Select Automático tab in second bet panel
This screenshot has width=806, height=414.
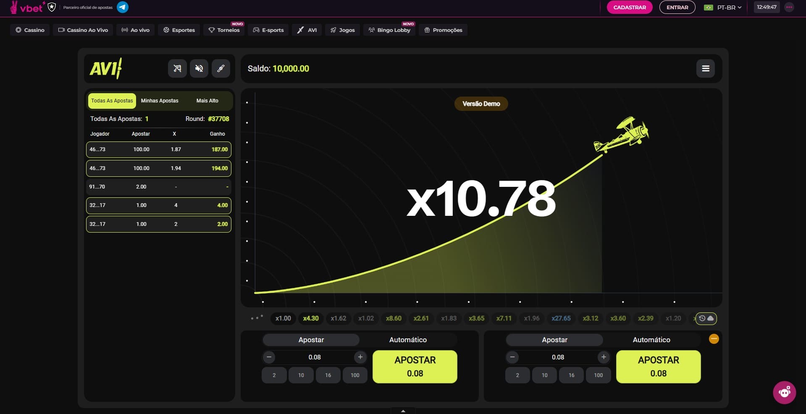click(651, 340)
